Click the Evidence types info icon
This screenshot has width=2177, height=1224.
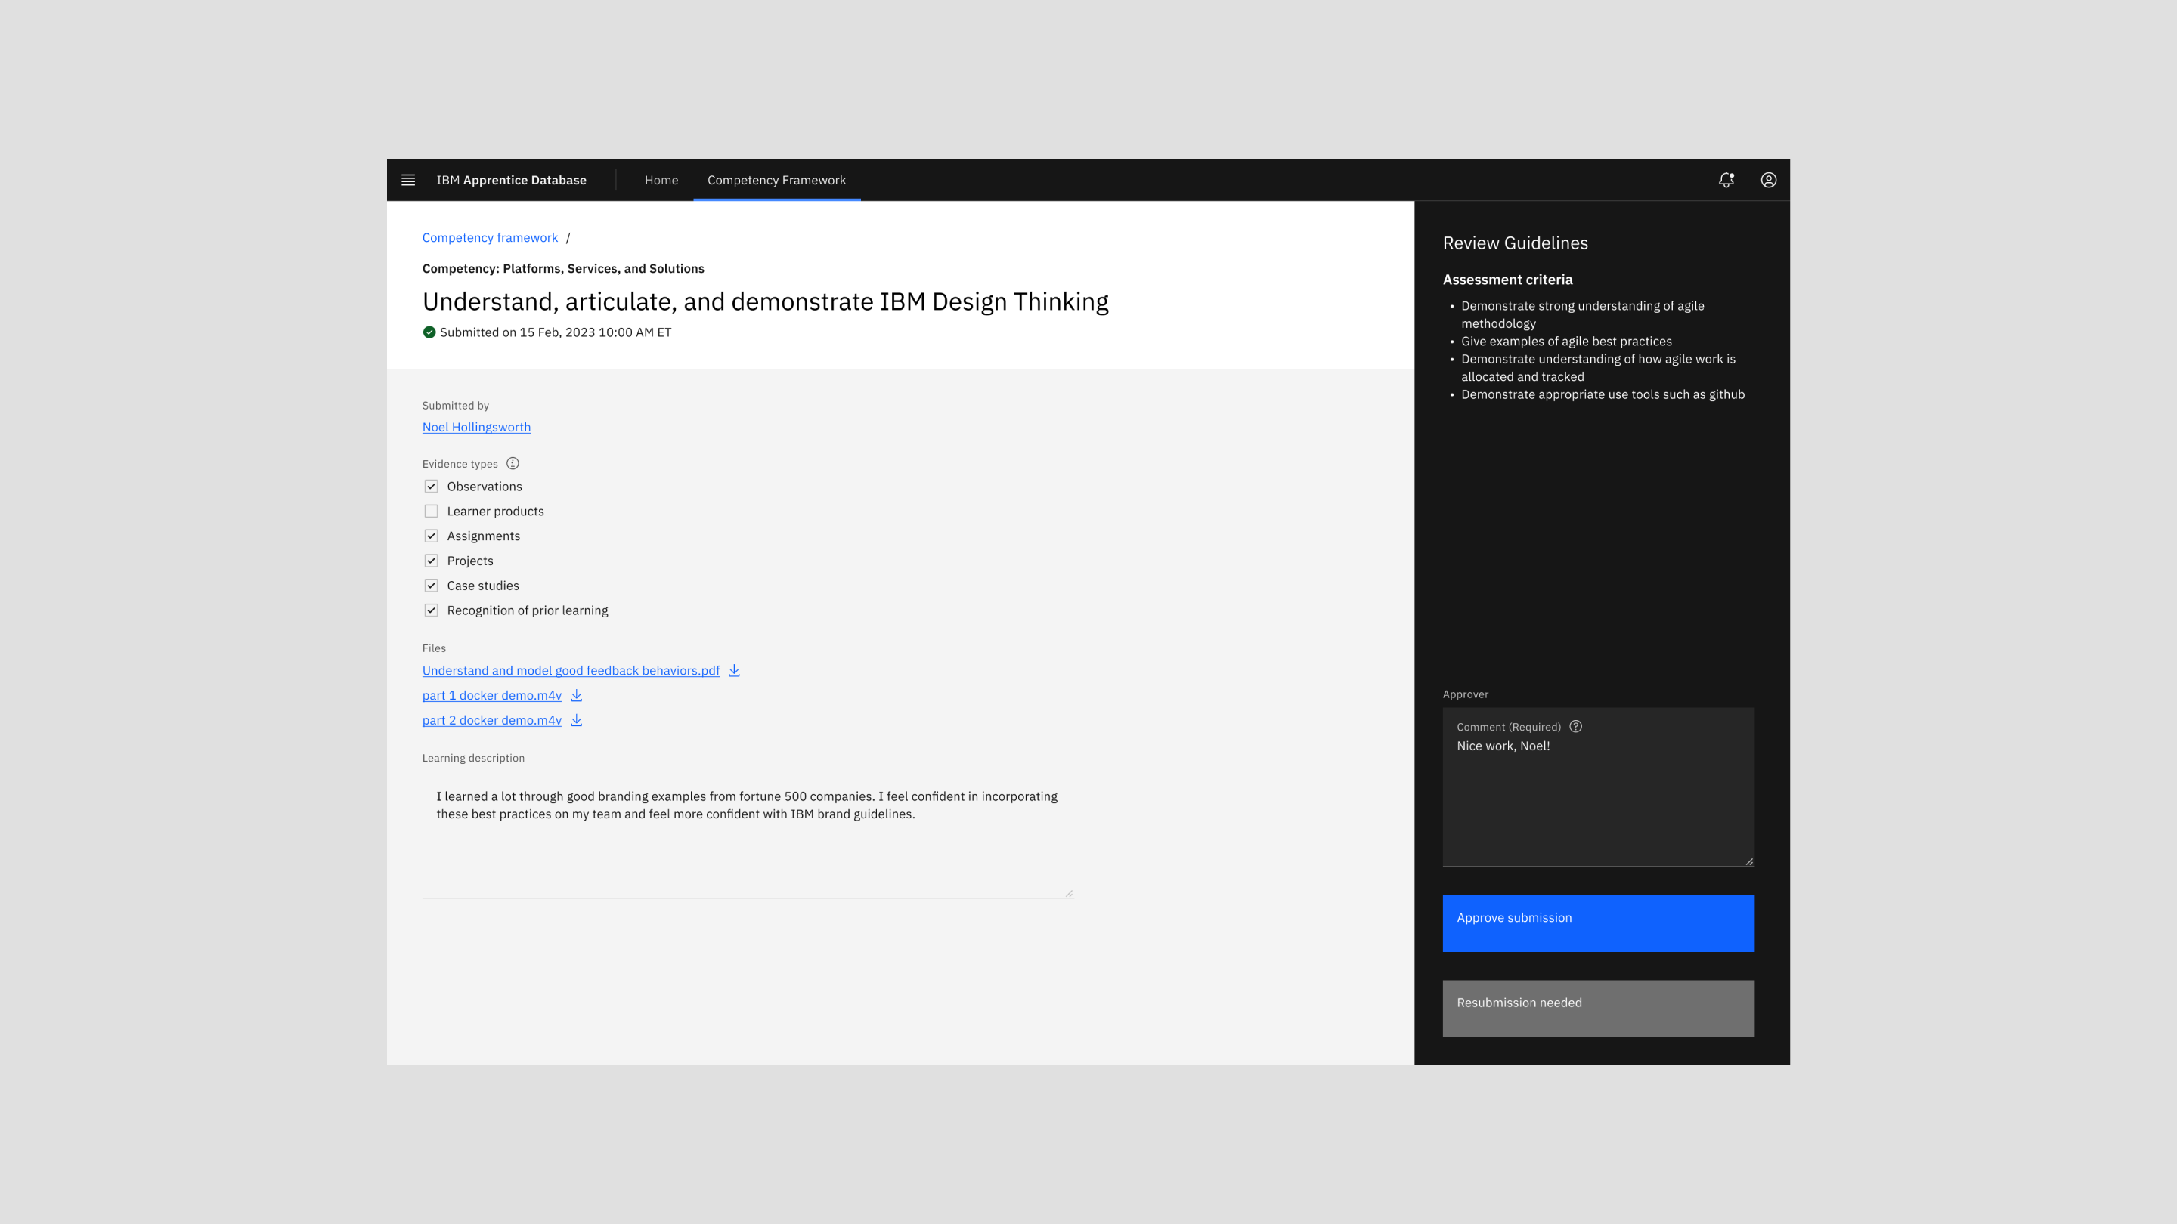click(513, 464)
